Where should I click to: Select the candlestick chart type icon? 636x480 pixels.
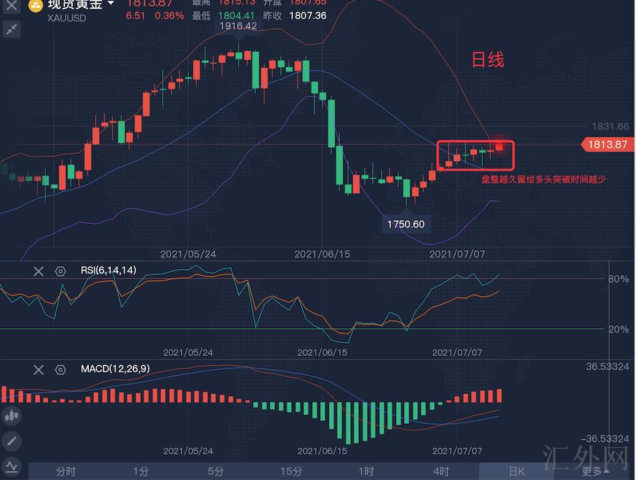tap(12, 416)
